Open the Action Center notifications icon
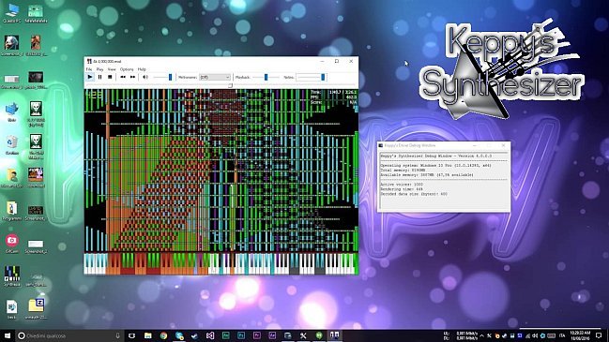Viewport: 609px width, 342px height. [600, 335]
